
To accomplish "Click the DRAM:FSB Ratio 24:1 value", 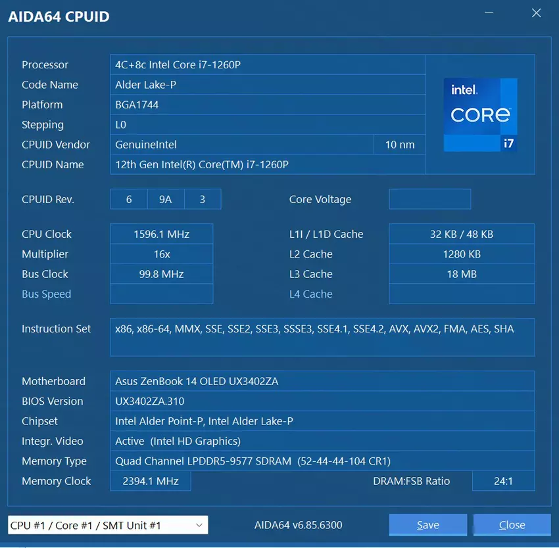I will (x=503, y=481).
